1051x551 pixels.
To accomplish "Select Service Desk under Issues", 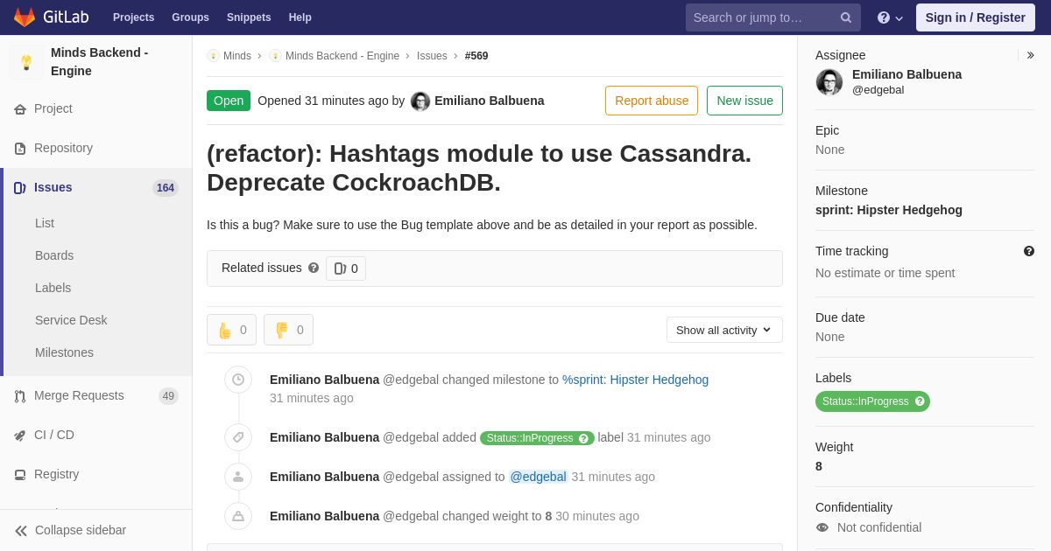I will (71, 320).
